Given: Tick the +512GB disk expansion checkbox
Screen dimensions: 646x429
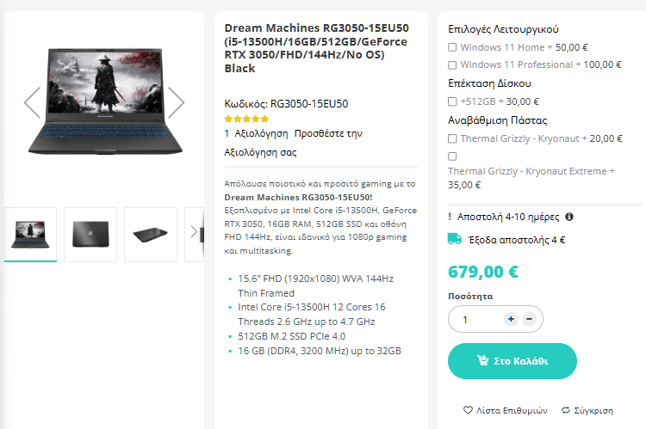Looking at the screenshot, I should [452, 101].
